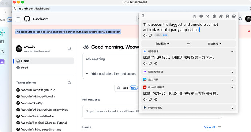Open the user avatar menu at top right
The height and width of the screenshot is (132, 251).
pos(248,19)
